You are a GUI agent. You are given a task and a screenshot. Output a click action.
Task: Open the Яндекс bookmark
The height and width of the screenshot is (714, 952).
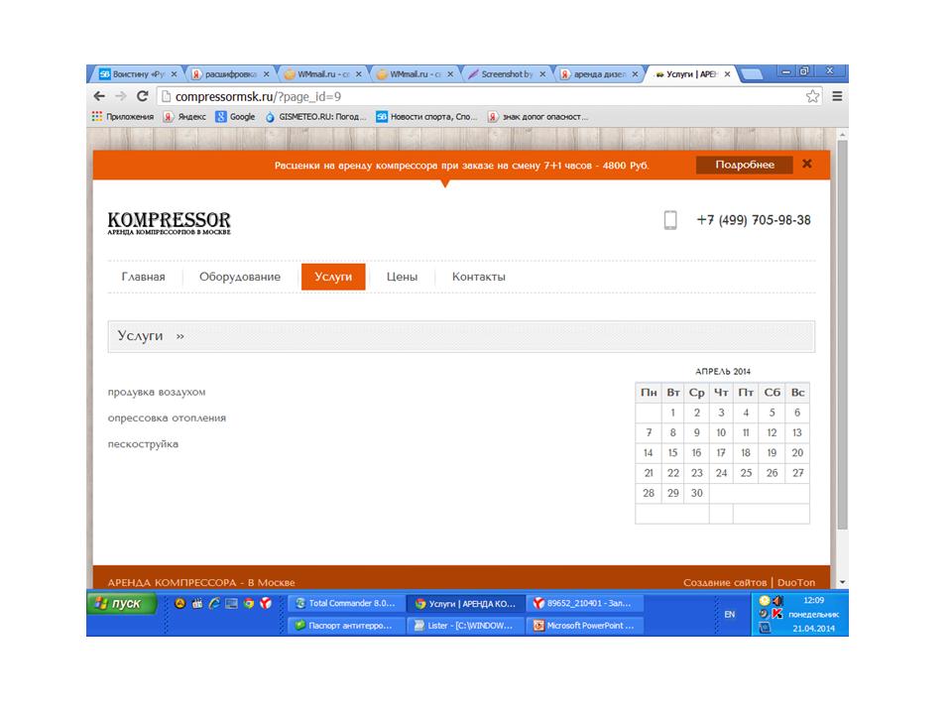[x=184, y=117]
